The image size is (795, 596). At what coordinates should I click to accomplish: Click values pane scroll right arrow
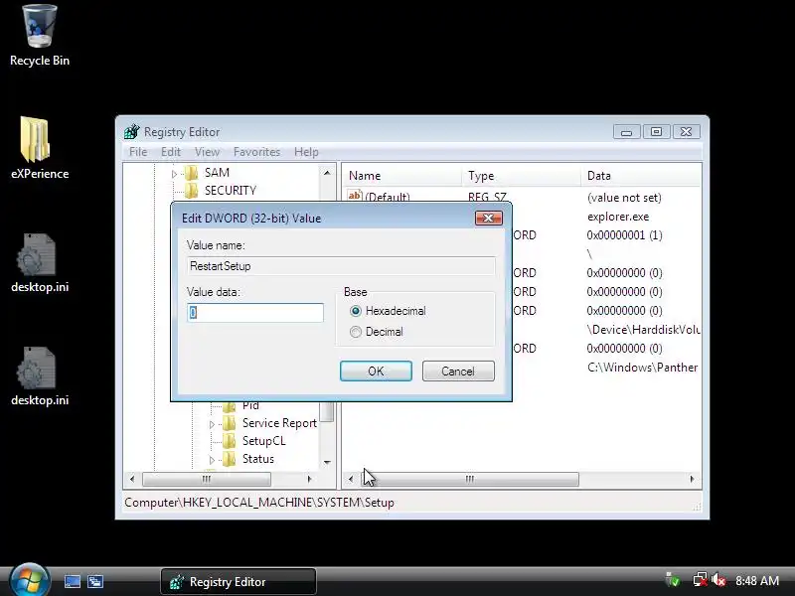click(x=692, y=479)
